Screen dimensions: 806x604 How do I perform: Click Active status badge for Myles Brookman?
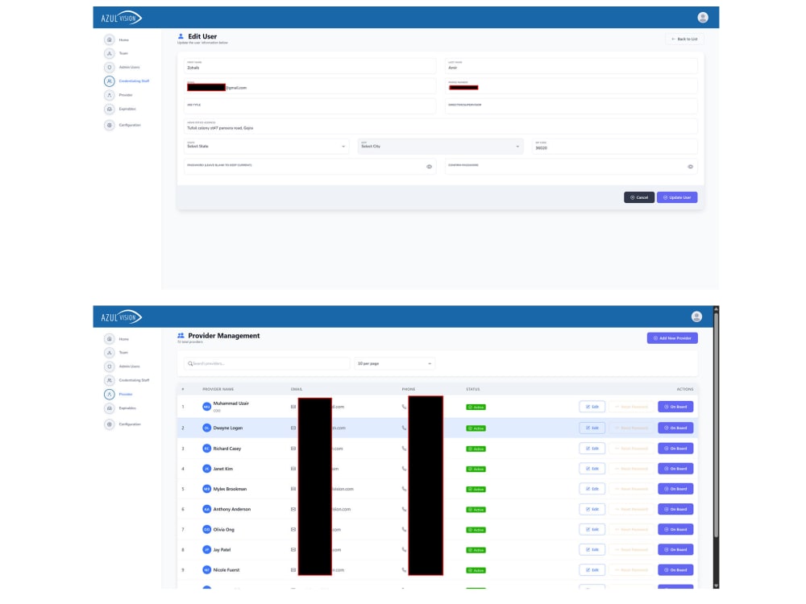(476, 490)
